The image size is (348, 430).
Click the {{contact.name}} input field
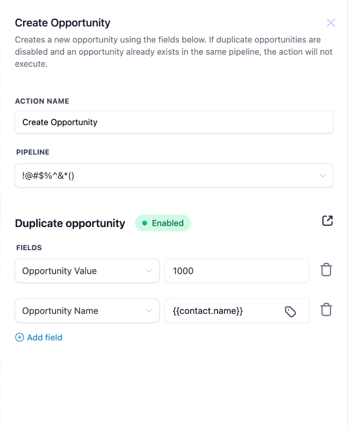[221, 311]
